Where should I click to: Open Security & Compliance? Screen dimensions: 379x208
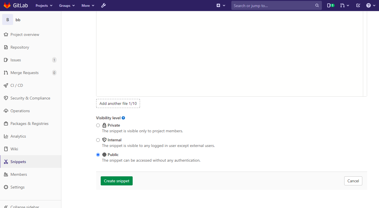click(30, 98)
